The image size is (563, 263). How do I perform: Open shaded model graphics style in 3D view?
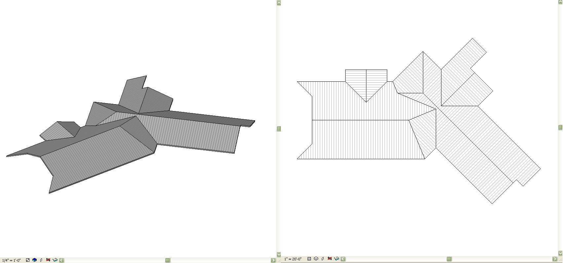[34, 260]
